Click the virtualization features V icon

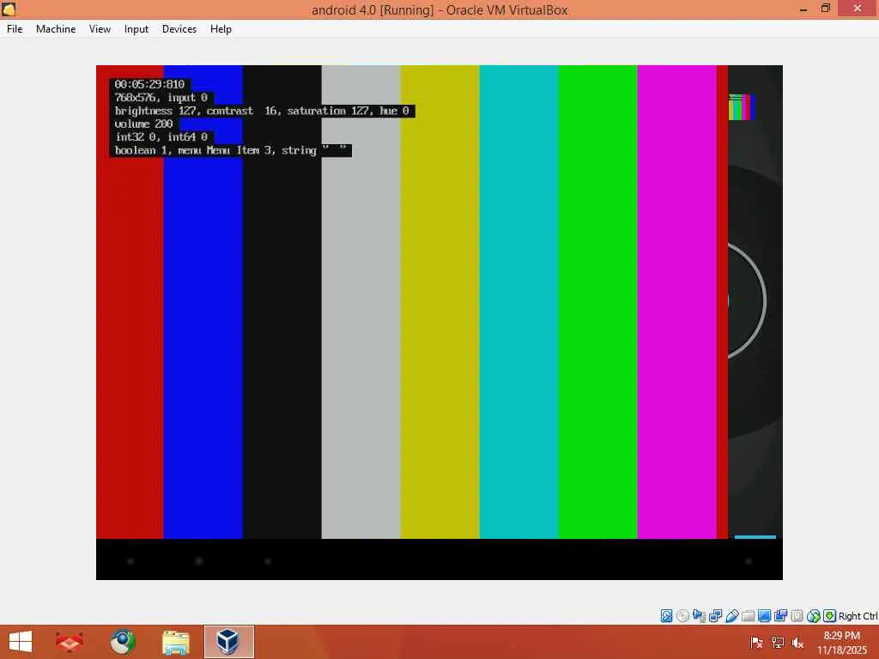[x=797, y=616]
